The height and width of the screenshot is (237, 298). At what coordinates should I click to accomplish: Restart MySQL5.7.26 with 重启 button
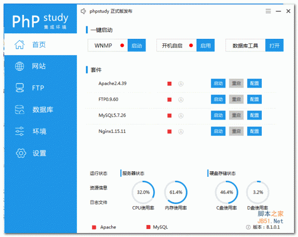(236, 115)
